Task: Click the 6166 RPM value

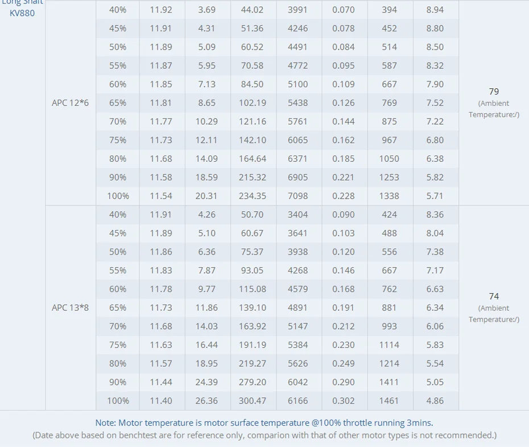Action: click(297, 401)
